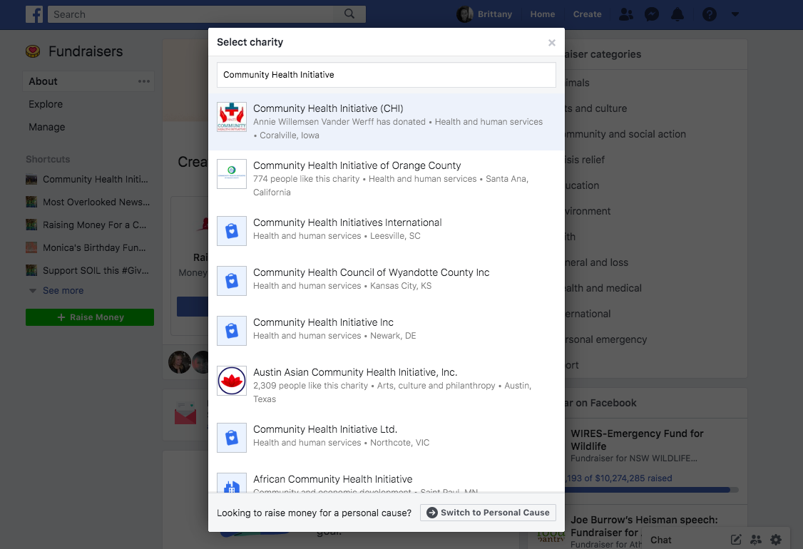
Task: Click the WIRES fundraiser progress bar
Action: click(651, 490)
